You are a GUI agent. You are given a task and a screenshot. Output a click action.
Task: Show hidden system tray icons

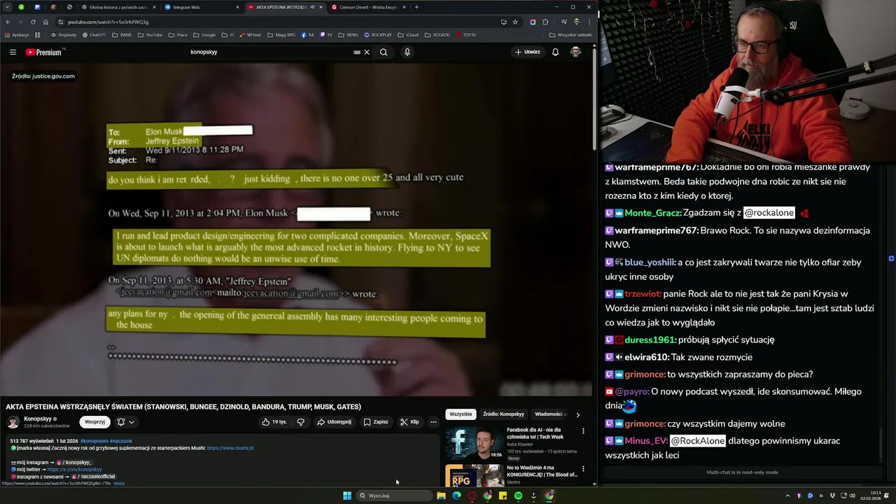pos(787,496)
